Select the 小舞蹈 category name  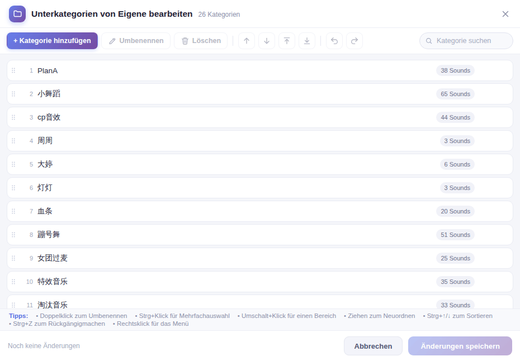[x=49, y=94]
